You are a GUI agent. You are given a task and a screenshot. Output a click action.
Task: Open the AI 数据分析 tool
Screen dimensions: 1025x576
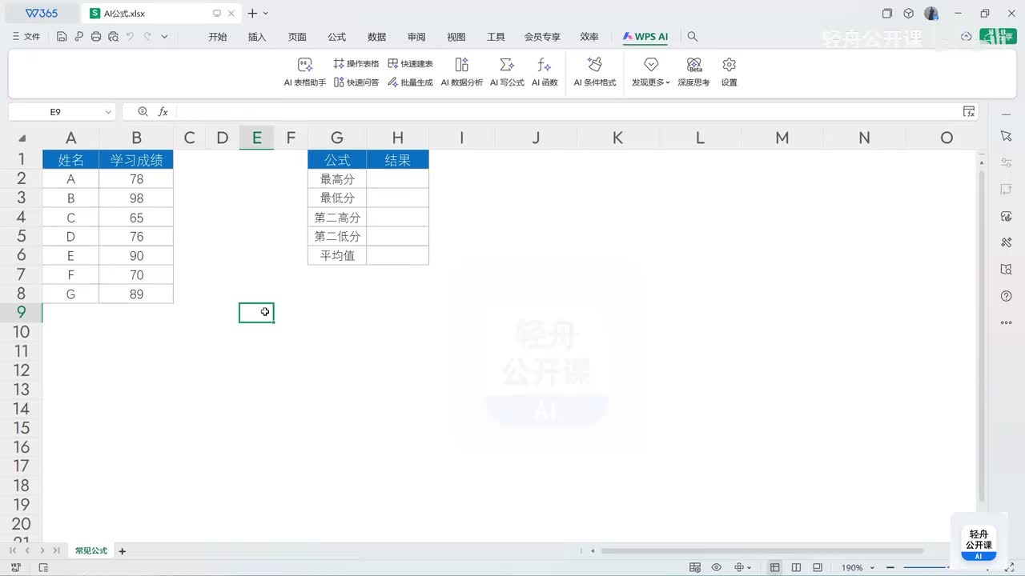[462, 72]
